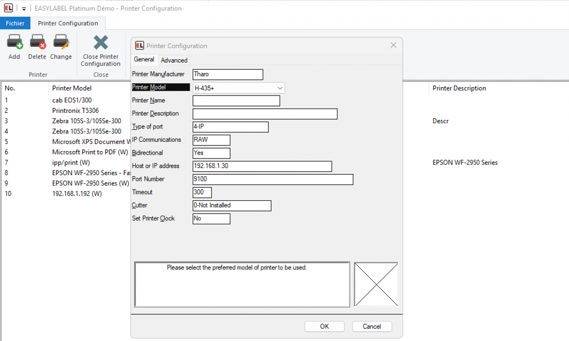
Task: Click the Type of port field showing 4-IP
Action: pos(230,127)
